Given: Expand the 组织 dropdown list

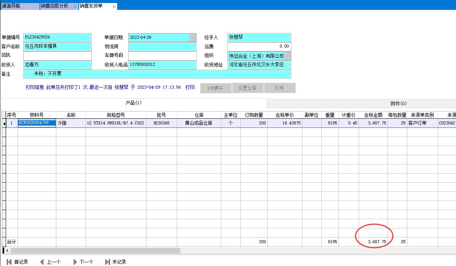Looking at the screenshot, I should [x=288, y=56].
